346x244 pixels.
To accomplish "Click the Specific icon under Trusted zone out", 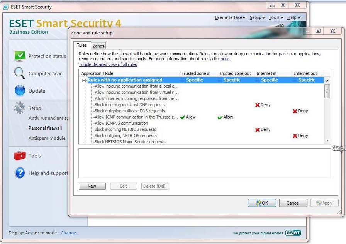I will [x=220, y=80].
